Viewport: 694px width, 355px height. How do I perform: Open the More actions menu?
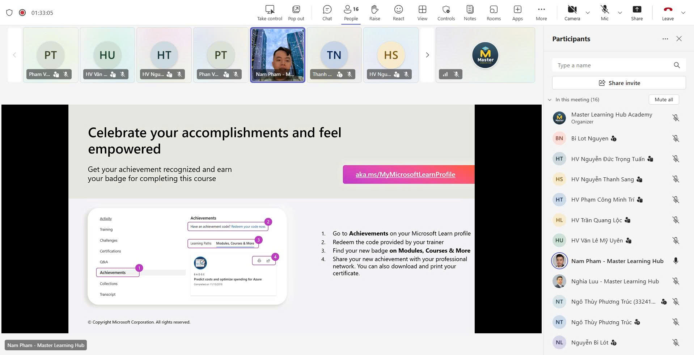pos(541,13)
